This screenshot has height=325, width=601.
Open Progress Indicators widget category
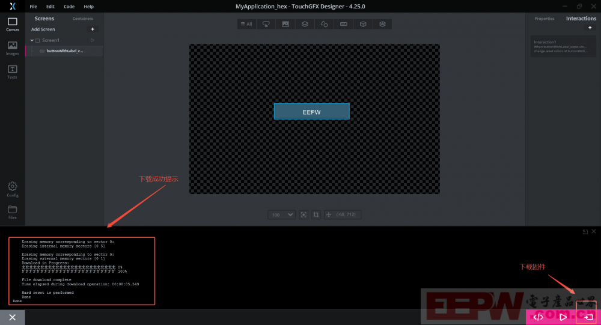[x=343, y=24]
